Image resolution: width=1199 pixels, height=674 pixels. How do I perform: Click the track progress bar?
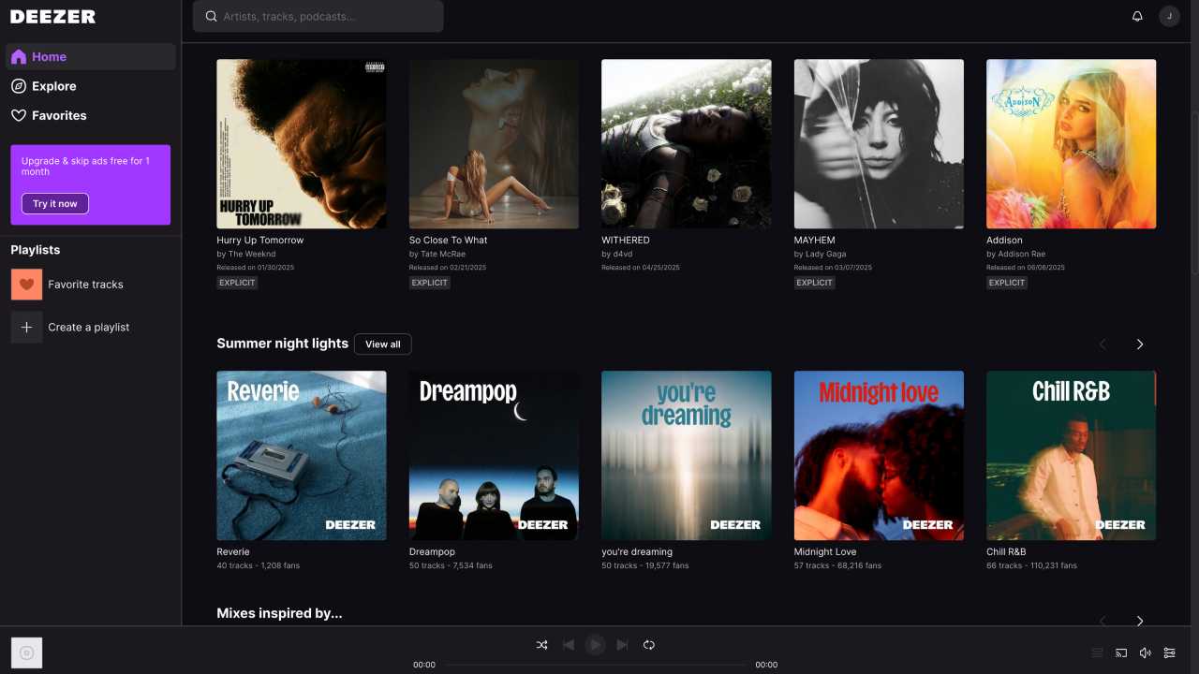pos(596,665)
